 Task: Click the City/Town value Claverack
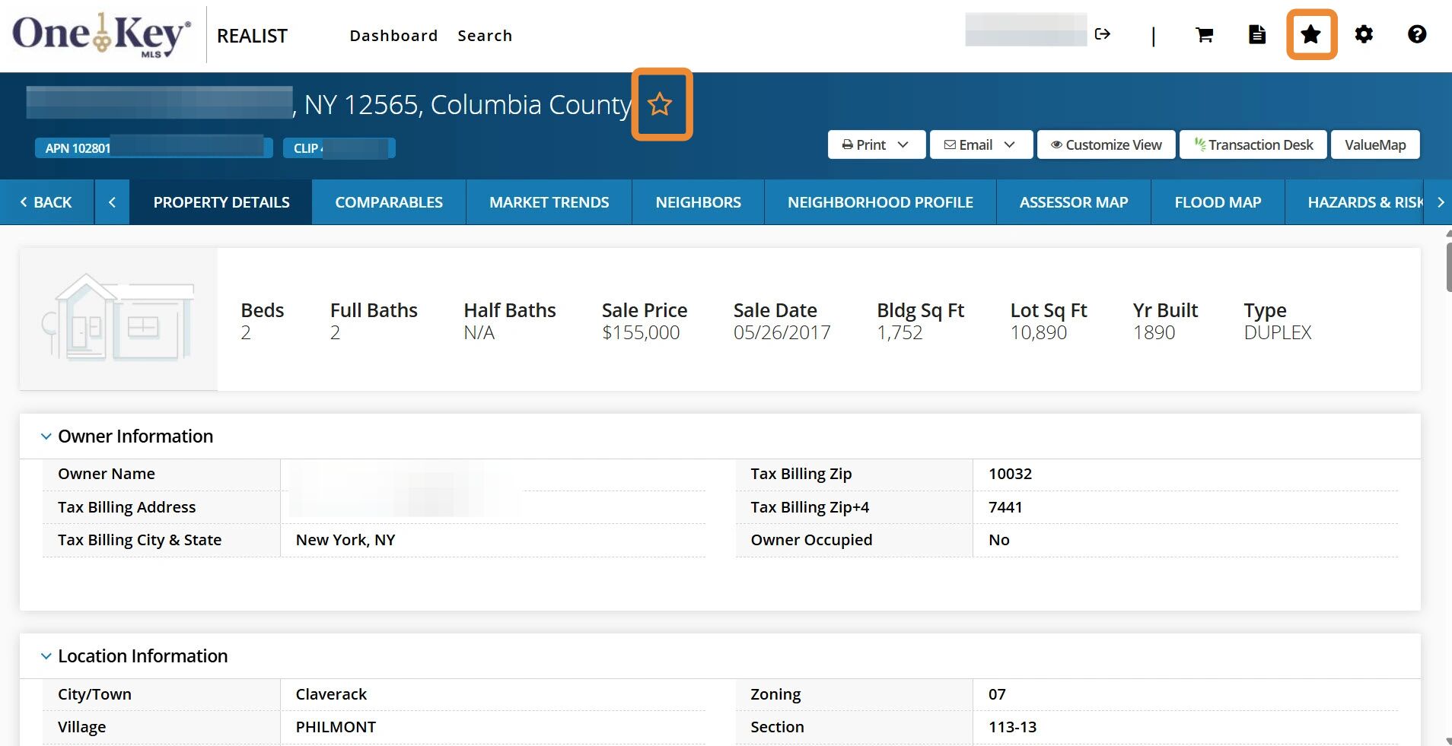coord(331,694)
